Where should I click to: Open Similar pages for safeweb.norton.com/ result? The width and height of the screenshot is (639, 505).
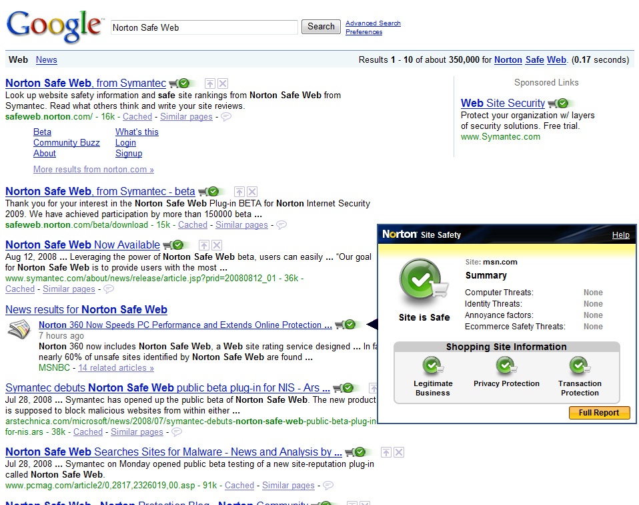(186, 117)
